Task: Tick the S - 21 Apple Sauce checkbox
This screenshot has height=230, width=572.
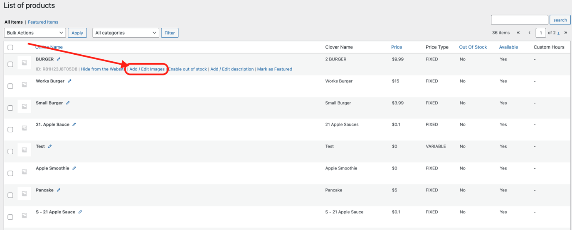Action: [10, 217]
